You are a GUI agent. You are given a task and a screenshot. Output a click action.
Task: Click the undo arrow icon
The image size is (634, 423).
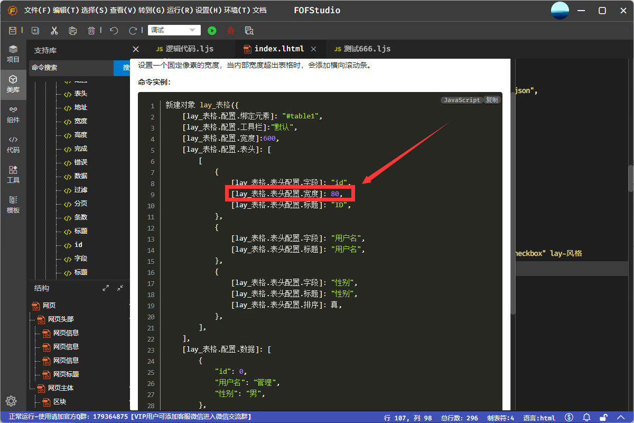tap(114, 31)
